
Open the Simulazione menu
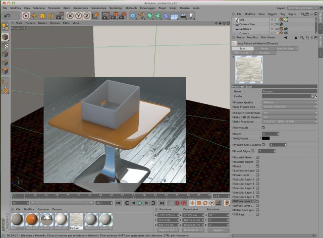click(x=99, y=8)
